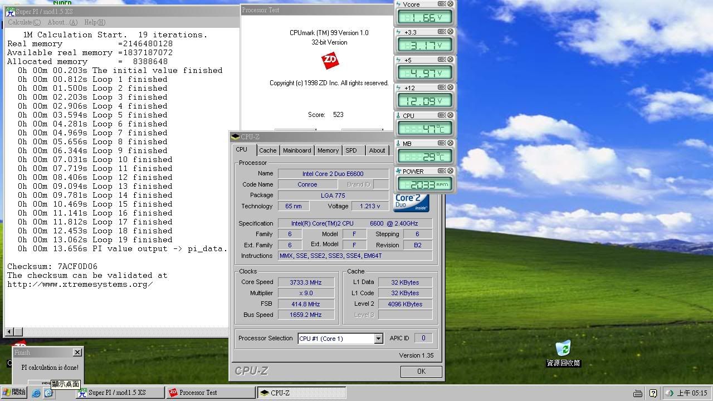Click the Name field Intel Core 2 Duo E6600
Image resolution: width=713 pixels, height=401 pixels.
tap(333, 174)
